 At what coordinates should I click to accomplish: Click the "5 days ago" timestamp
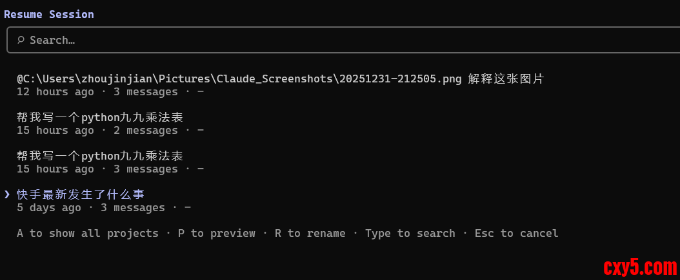(48, 208)
